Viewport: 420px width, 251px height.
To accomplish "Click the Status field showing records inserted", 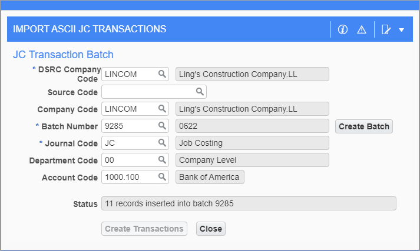I will 249,203.
